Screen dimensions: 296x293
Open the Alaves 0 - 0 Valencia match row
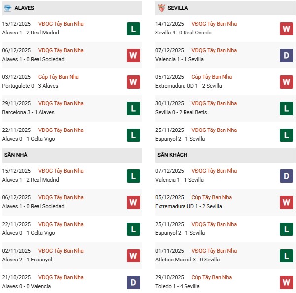(27, 286)
